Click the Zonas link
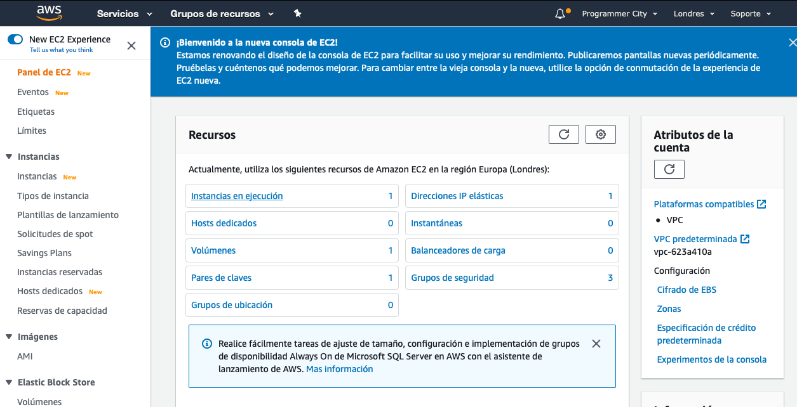797x407 pixels. point(669,309)
